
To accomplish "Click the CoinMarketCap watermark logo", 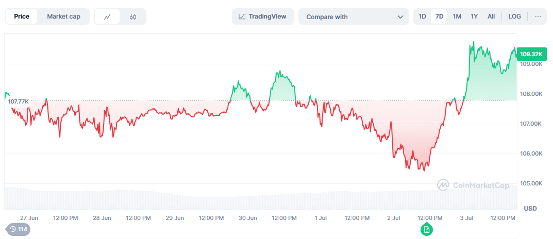I will point(473,185).
